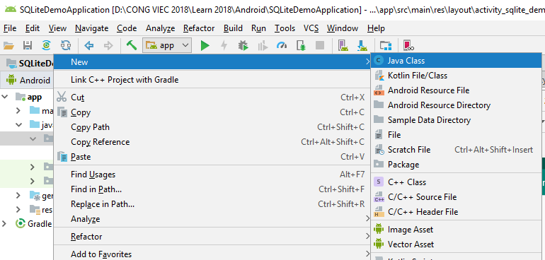This screenshot has width=545, height=260.
Task: Click the last red device toolbar icon
Action: pos(408,45)
